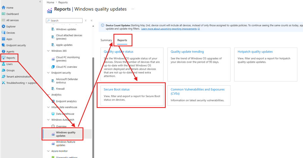Click the Home breadcrumb link
The width and height of the screenshot is (303, 158).
point(50,2)
